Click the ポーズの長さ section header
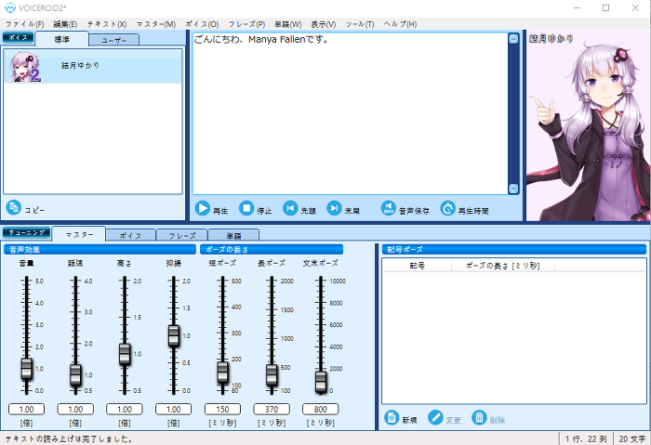The height and width of the screenshot is (445, 651). coord(272,250)
